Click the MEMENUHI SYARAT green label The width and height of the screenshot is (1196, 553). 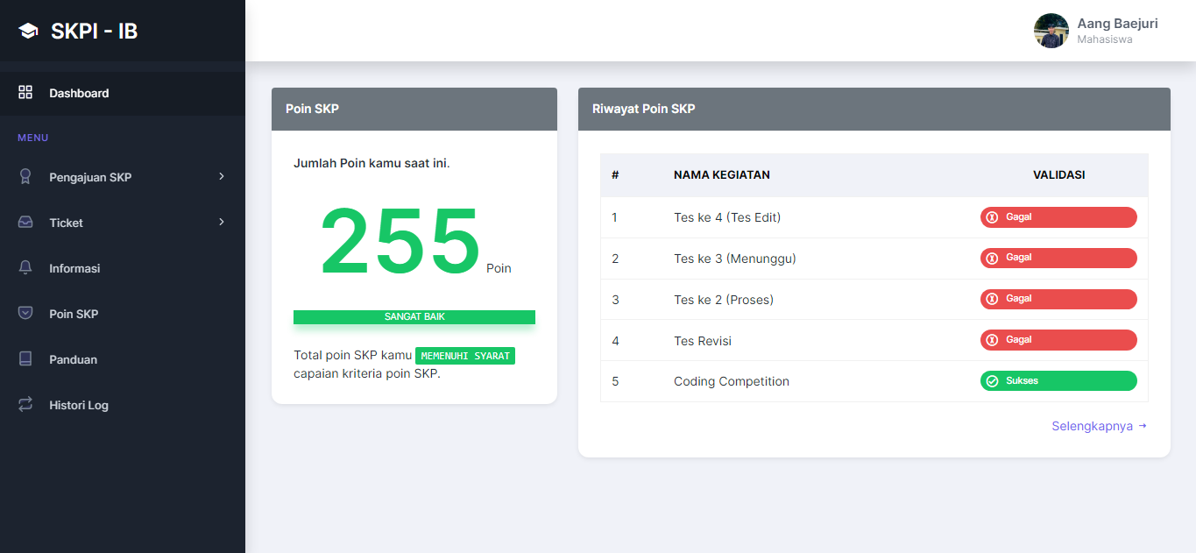click(465, 356)
